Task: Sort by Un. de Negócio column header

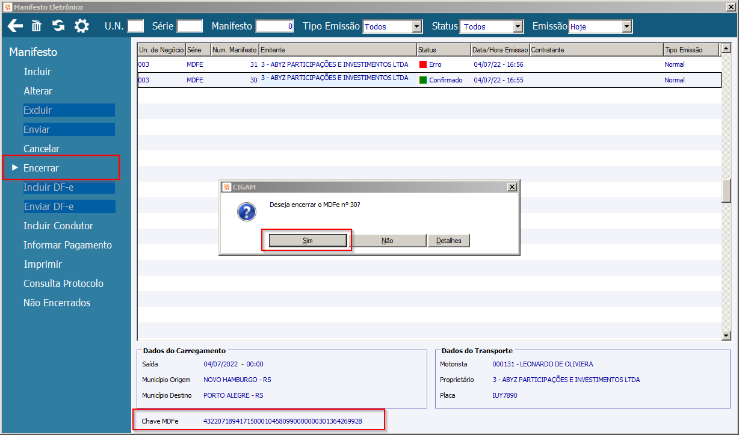Action: pyautogui.click(x=161, y=50)
